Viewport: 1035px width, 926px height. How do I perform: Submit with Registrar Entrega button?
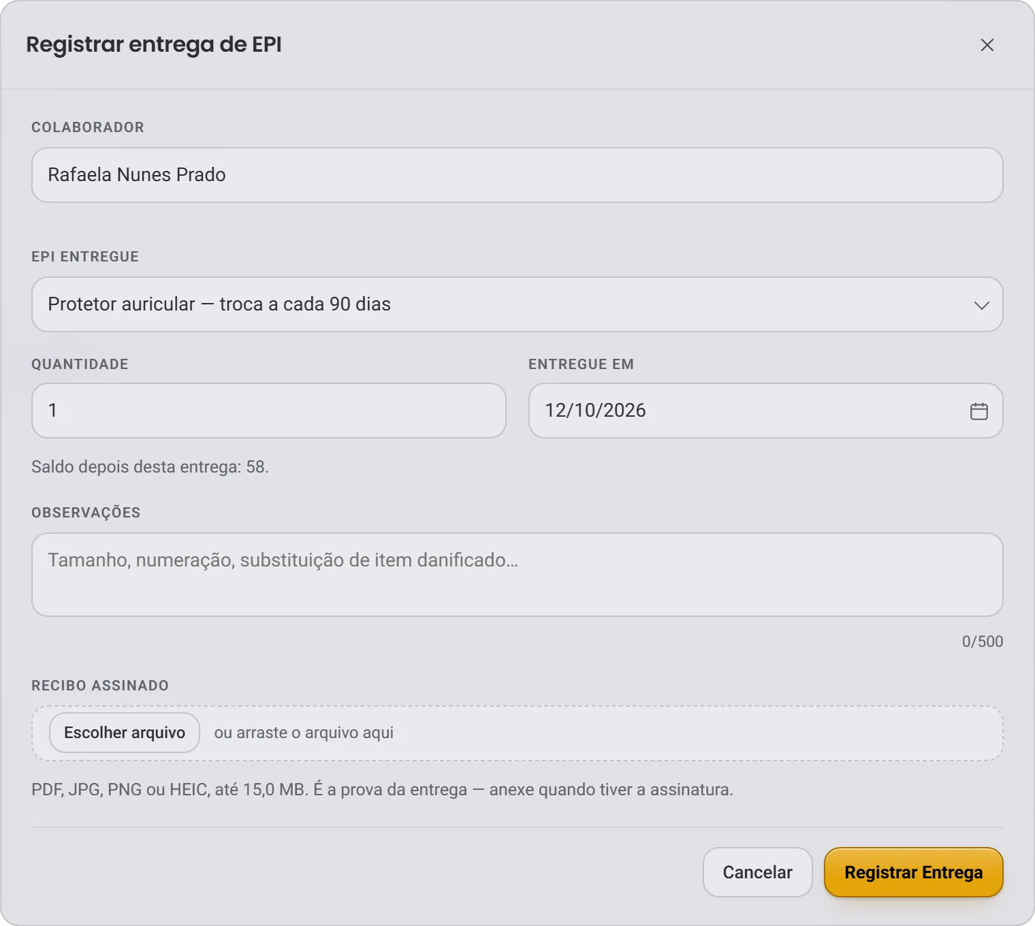click(x=914, y=872)
